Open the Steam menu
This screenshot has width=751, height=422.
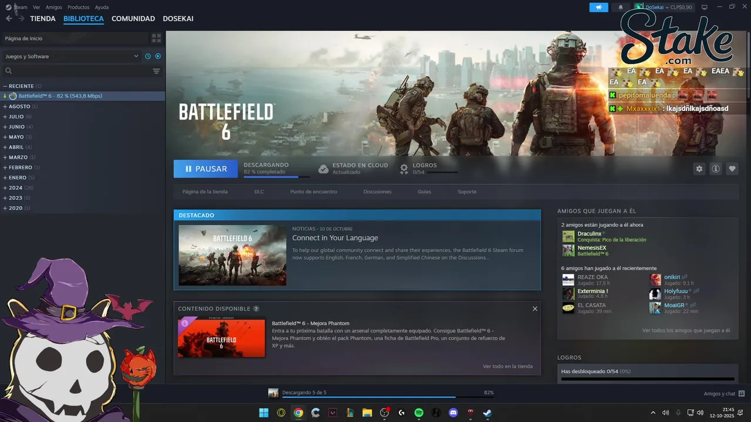tap(21, 7)
